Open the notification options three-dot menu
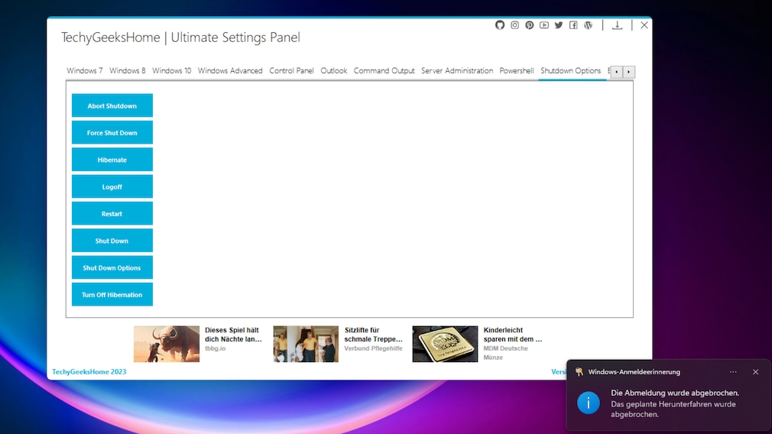The image size is (772, 434). (x=733, y=372)
